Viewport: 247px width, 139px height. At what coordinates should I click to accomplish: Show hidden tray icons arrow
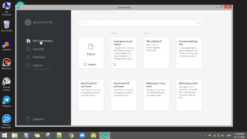point(205,136)
